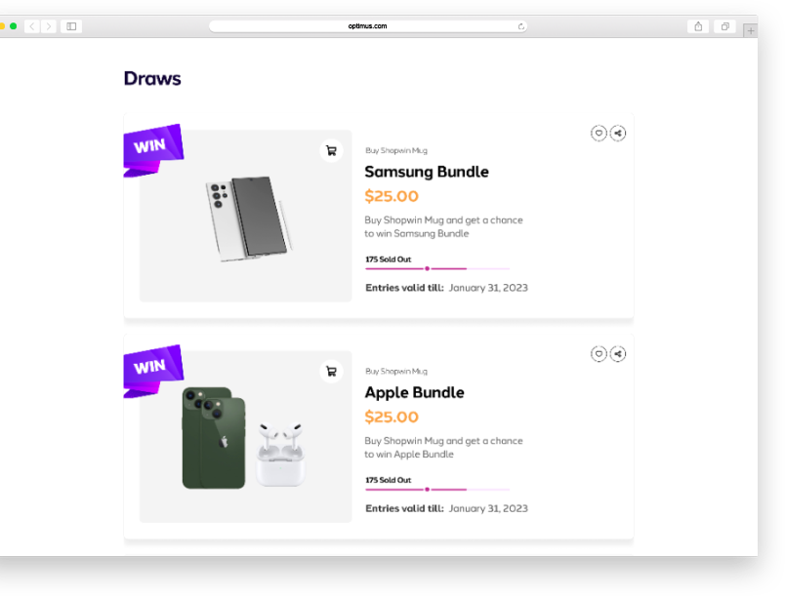Reload the page from address bar
The image size is (785, 597).
point(520,26)
